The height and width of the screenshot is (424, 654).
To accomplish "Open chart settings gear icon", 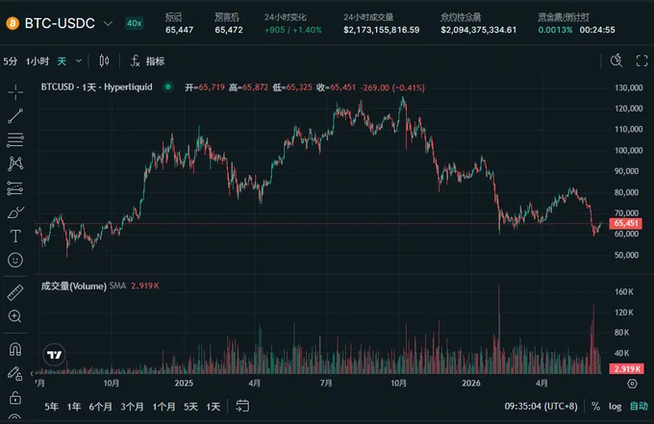I will point(632,384).
